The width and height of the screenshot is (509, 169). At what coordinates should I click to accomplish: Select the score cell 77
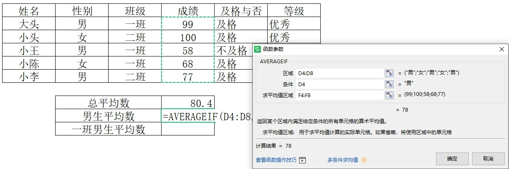click(188, 76)
